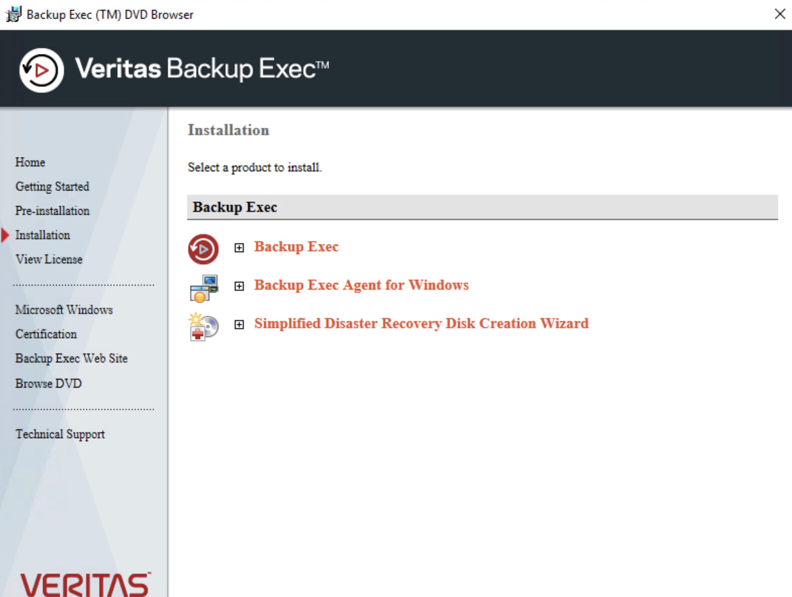Click the Disaster Recovery disk icon
This screenshot has width=792, height=597.
203,327
